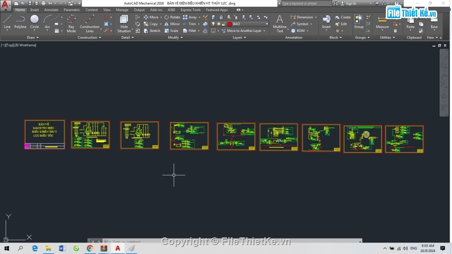Select the Trim tool
The width and height of the screenshot is (452, 254).
tap(189, 24)
